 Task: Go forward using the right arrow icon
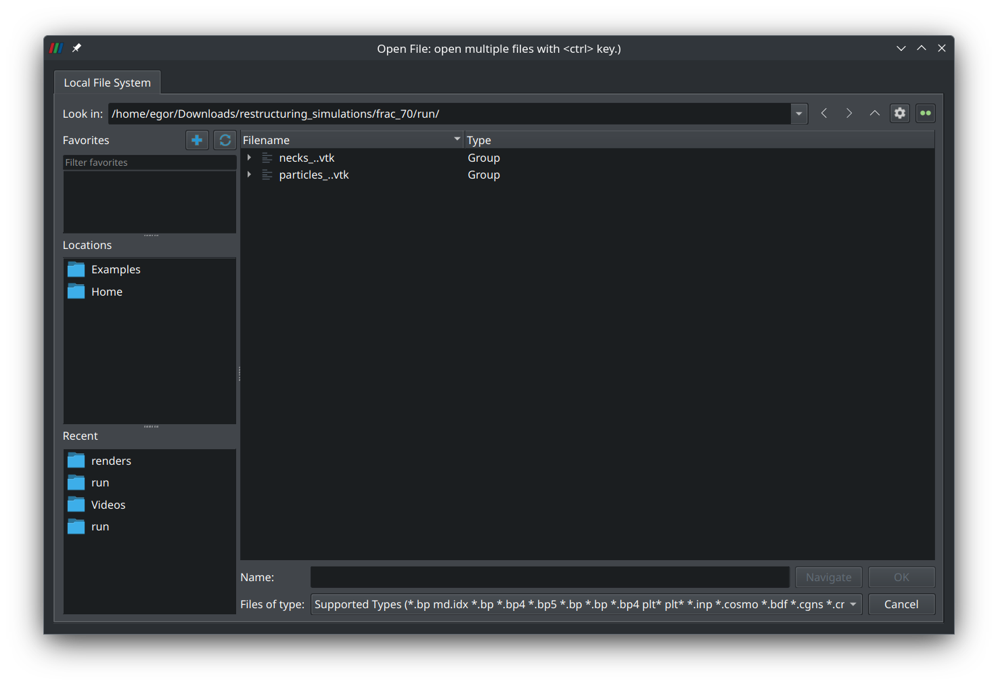(x=849, y=113)
